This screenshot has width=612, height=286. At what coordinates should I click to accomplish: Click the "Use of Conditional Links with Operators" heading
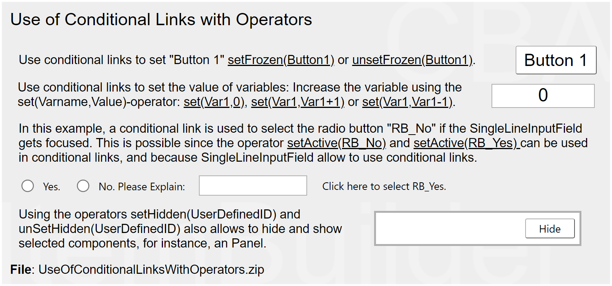click(161, 20)
